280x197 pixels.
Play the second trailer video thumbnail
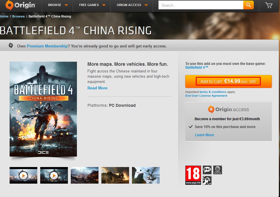click(54, 175)
